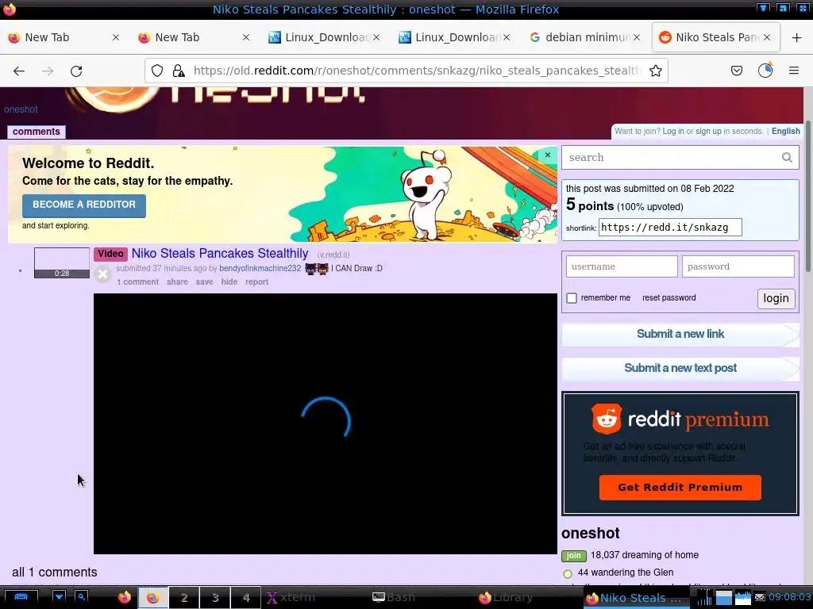Switch to workspace 3 in pager

[215, 598]
